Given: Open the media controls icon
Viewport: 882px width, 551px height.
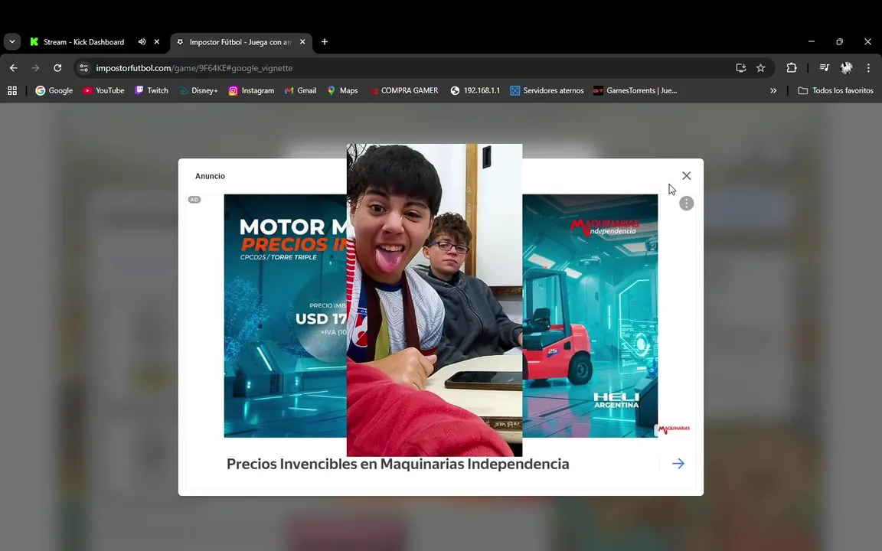Looking at the screenshot, I should [x=824, y=68].
